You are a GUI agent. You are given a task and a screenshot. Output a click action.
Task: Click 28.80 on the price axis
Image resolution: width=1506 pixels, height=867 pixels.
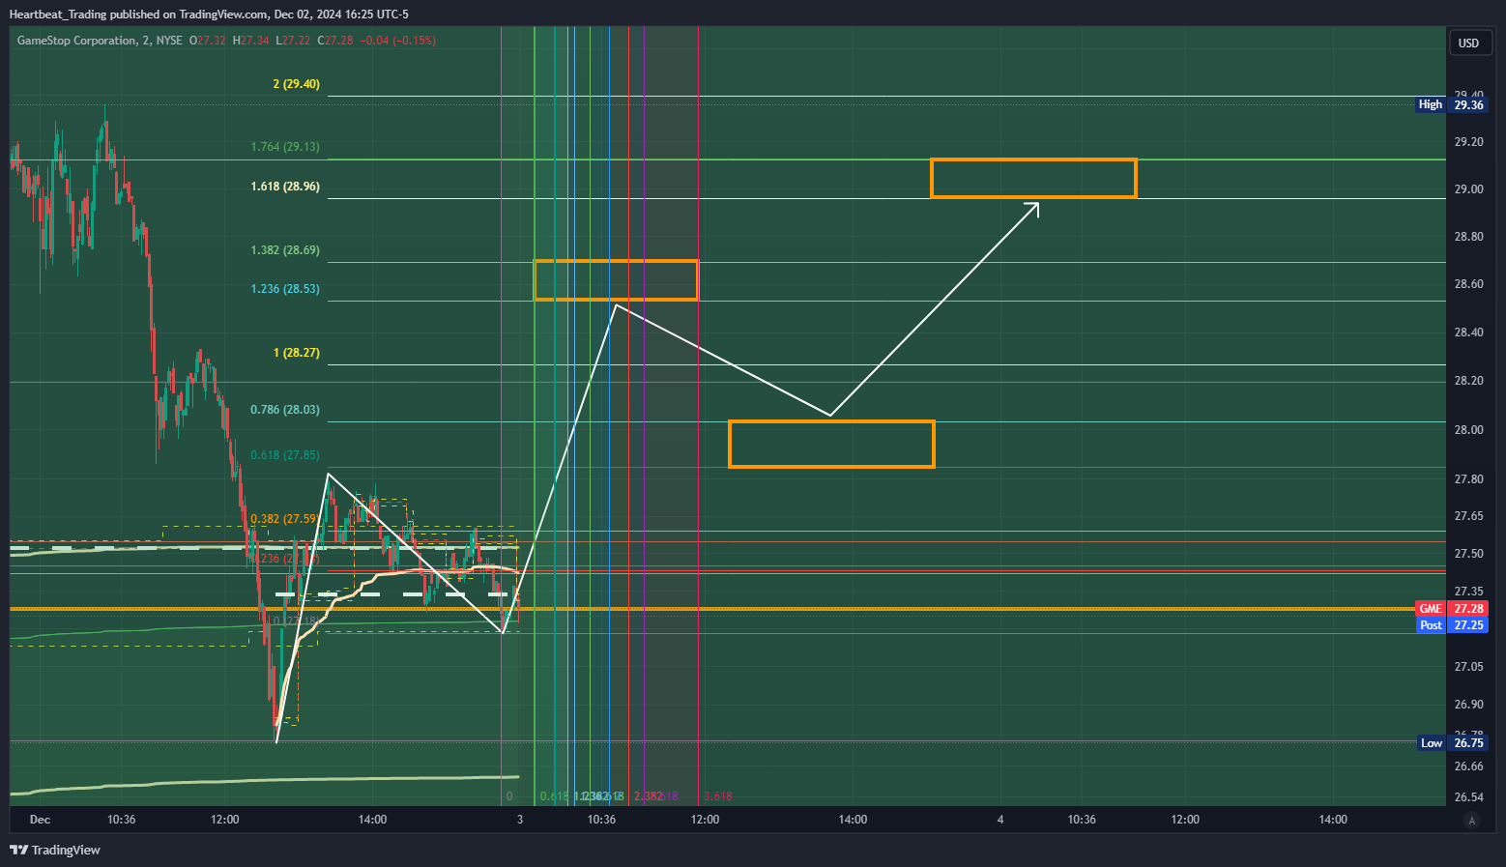click(x=1468, y=237)
